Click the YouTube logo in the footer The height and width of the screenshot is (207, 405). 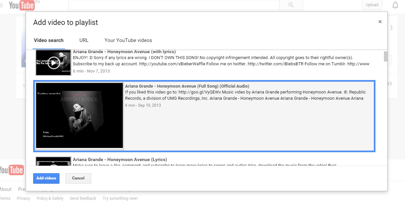click(12, 170)
